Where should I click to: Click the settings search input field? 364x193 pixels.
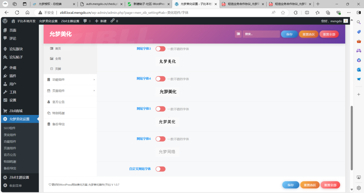261,34
